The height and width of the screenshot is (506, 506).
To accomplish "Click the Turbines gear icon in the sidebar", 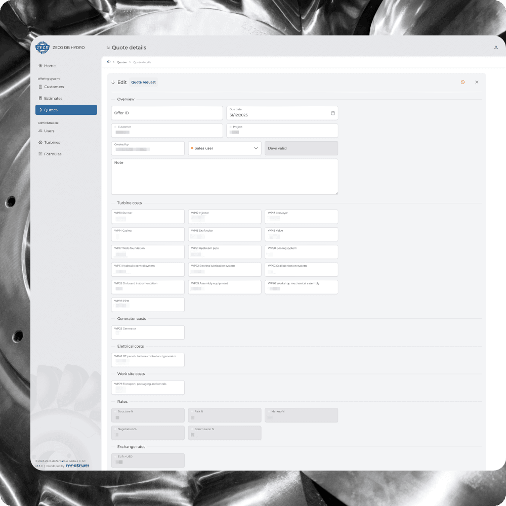I will (41, 142).
